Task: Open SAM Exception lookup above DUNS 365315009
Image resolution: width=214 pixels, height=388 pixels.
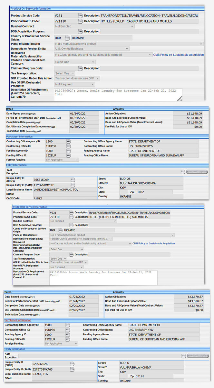Action: [183, 172]
